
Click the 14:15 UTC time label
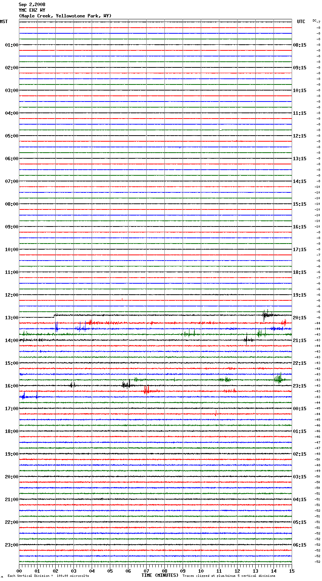coord(300,181)
